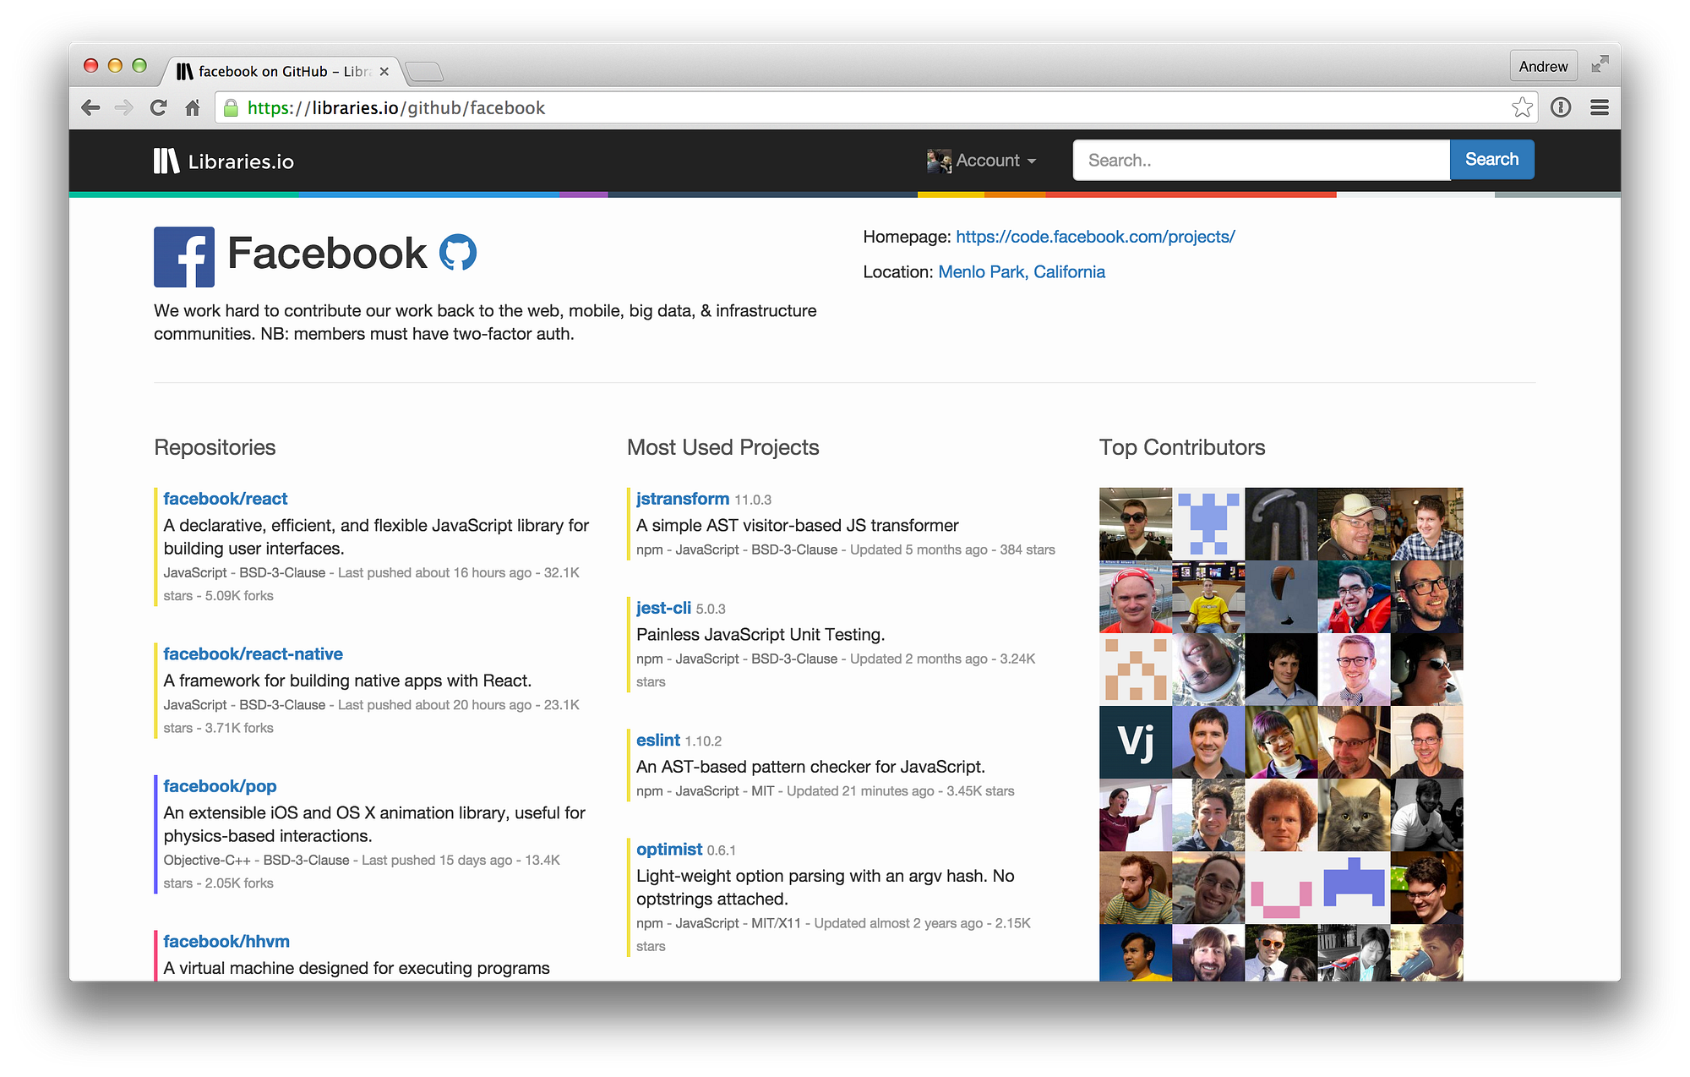This screenshot has height=1077, width=1690.
Task: Click into the Search.. input field
Action: (1261, 160)
